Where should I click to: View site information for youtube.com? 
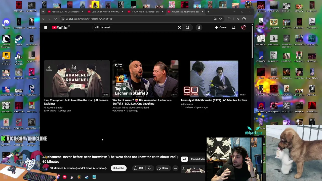(x=63, y=19)
